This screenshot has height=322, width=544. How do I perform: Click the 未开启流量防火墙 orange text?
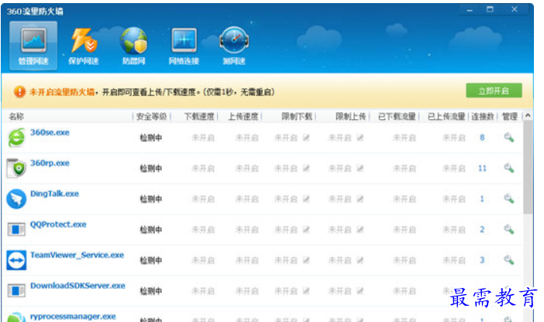click(62, 92)
